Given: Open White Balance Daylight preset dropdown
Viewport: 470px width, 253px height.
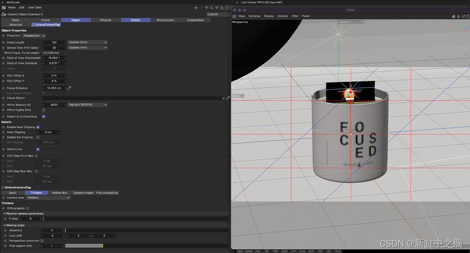Looking at the screenshot, I should point(88,105).
